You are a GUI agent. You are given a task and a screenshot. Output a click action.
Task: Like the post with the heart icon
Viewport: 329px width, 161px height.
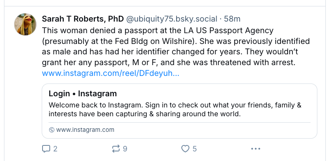point(185,149)
